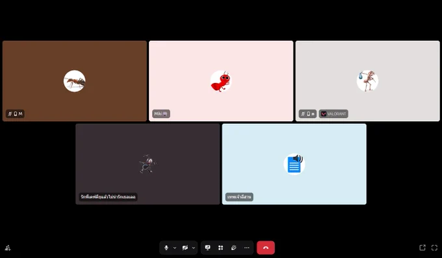
Task: Click the "Miki" name label
Action: click(161, 114)
